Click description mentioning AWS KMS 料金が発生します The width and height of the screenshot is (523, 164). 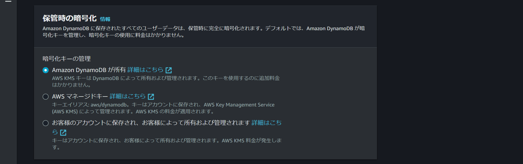167,144
